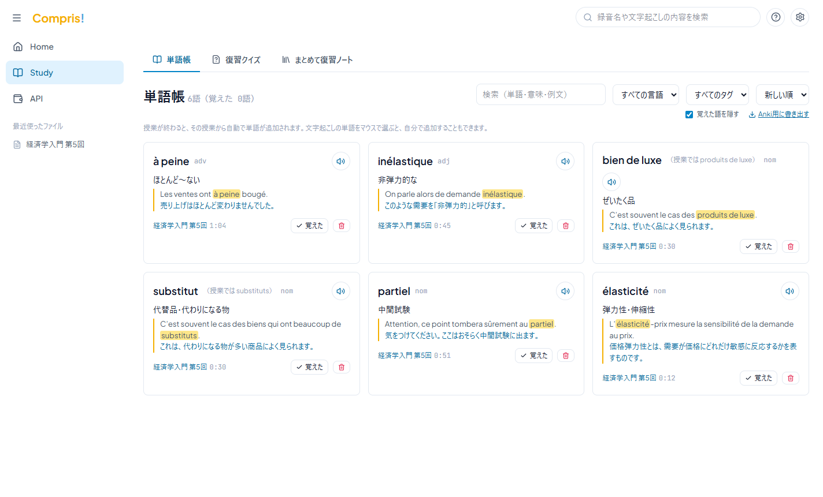Play audio for à peine
This screenshot has width=823, height=497.
(341, 161)
